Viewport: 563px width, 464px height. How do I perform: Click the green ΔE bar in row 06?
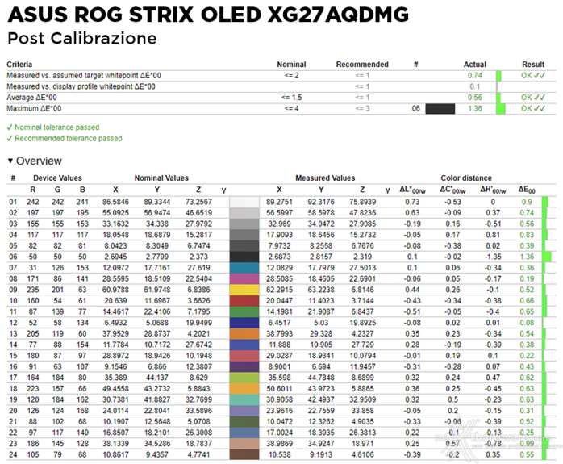click(x=547, y=257)
